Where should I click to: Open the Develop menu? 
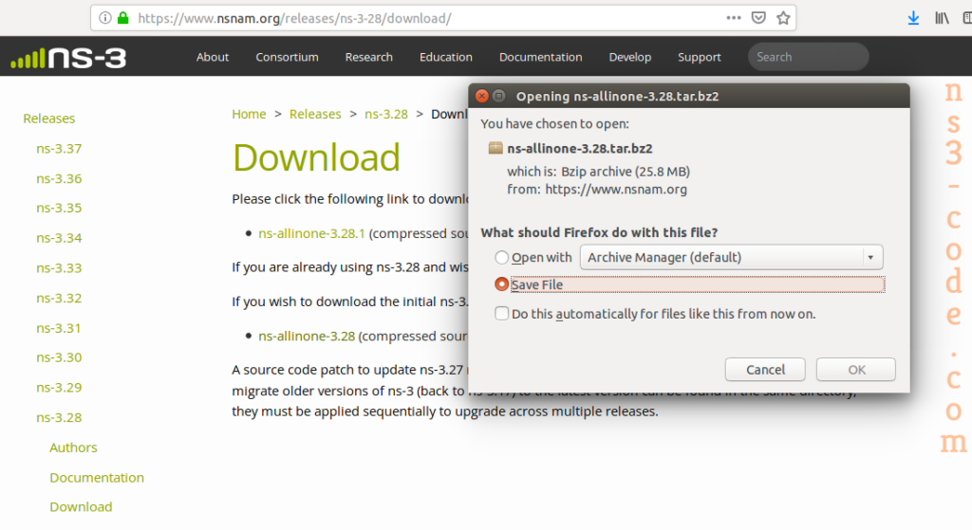(x=630, y=57)
